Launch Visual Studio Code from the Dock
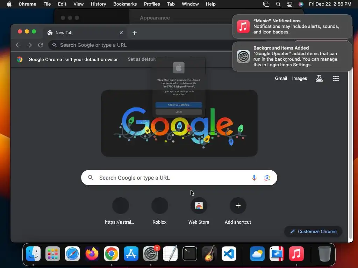 pyautogui.click(x=229, y=254)
